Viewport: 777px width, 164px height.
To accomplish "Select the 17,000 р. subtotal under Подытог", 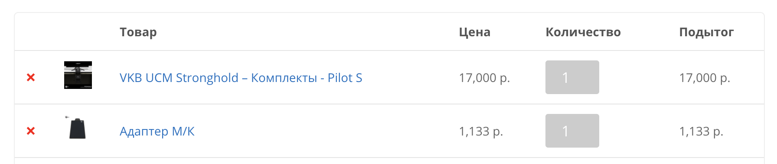I will [705, 78].
